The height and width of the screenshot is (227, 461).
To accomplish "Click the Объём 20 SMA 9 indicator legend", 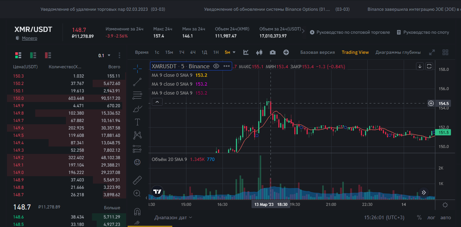I will pos(183,159).
